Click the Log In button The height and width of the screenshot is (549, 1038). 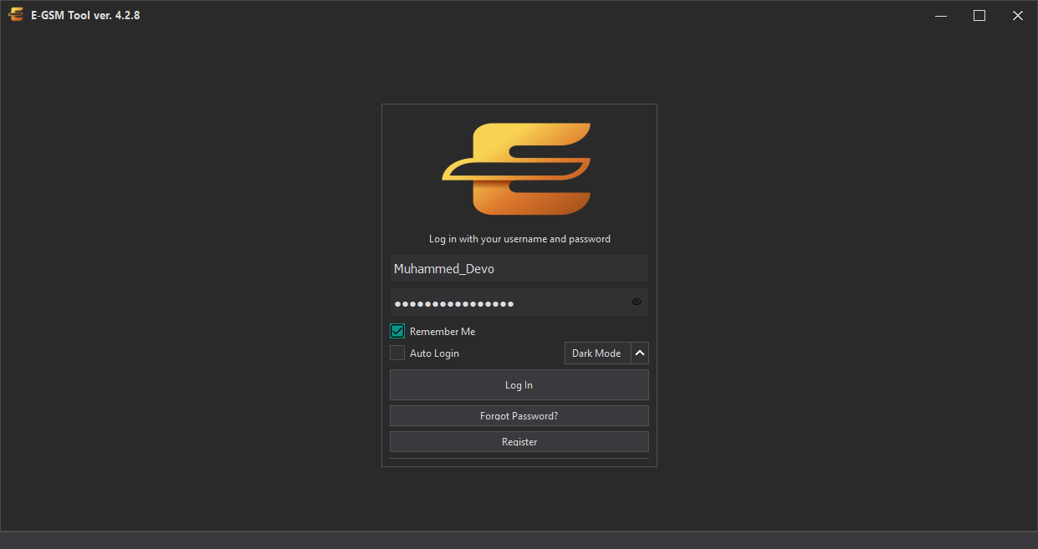[x=519, y=385]
